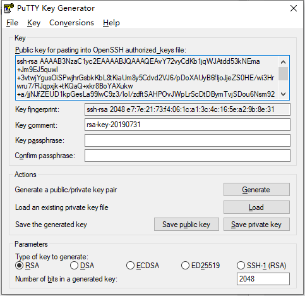Click the public key scrollbar thumb
The height and width of the screenshot is (296, 305).
tap(284, 73)
